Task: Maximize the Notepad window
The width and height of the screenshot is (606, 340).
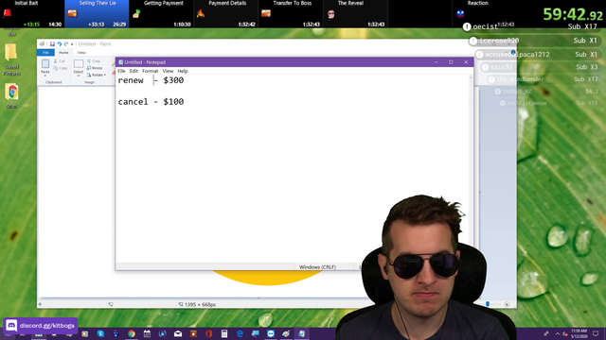Action: point(451,62)
